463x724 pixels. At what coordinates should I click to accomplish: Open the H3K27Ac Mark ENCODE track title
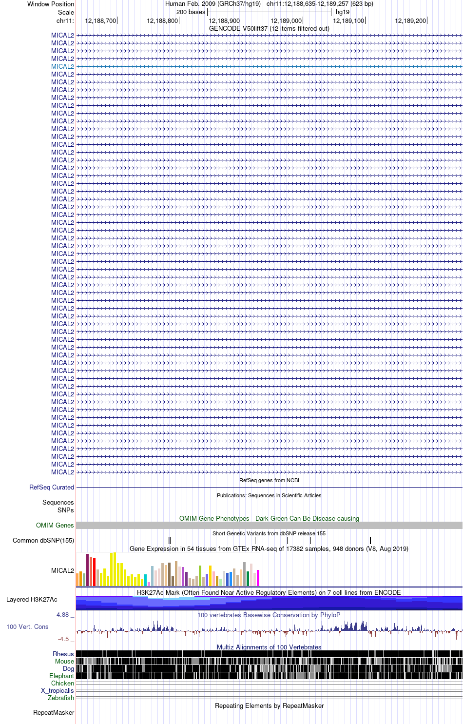(x=269, y=592)
